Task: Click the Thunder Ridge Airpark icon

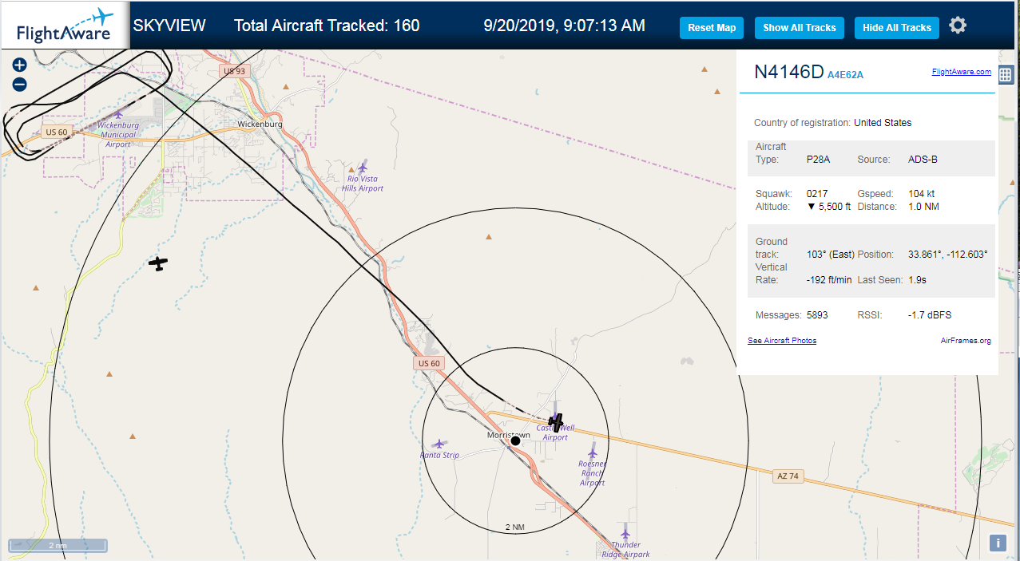Action: pos(625,534)
